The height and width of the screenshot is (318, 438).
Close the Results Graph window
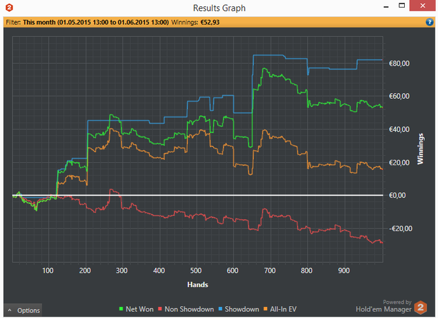point(422,6)
